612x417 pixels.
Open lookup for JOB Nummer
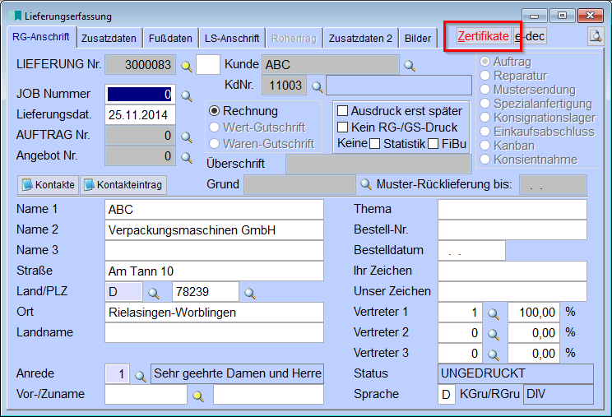pos(187,95)
